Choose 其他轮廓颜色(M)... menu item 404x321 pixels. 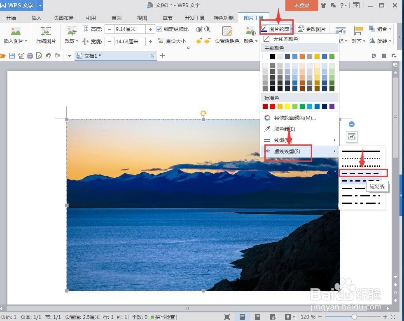pyautogui.click(x=300, y=118)
